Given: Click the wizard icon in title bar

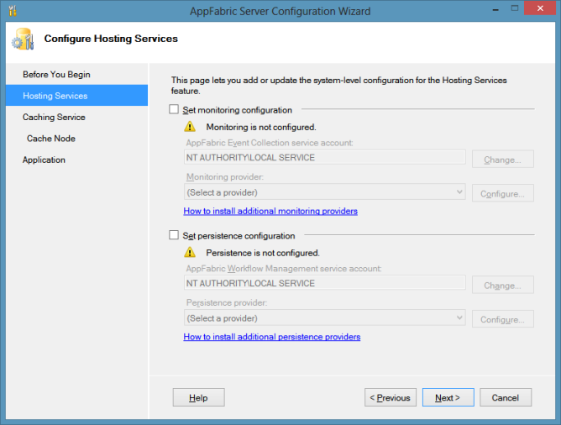Looking at the screenshot, I should 11,11.
